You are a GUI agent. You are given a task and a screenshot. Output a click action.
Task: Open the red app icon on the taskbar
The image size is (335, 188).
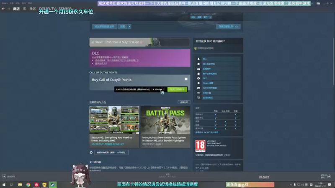tap(36, 185)
